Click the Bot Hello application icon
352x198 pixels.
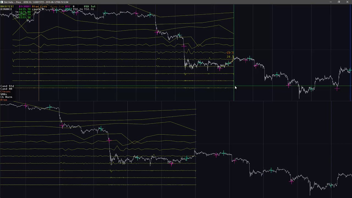(x=2, y=2)
